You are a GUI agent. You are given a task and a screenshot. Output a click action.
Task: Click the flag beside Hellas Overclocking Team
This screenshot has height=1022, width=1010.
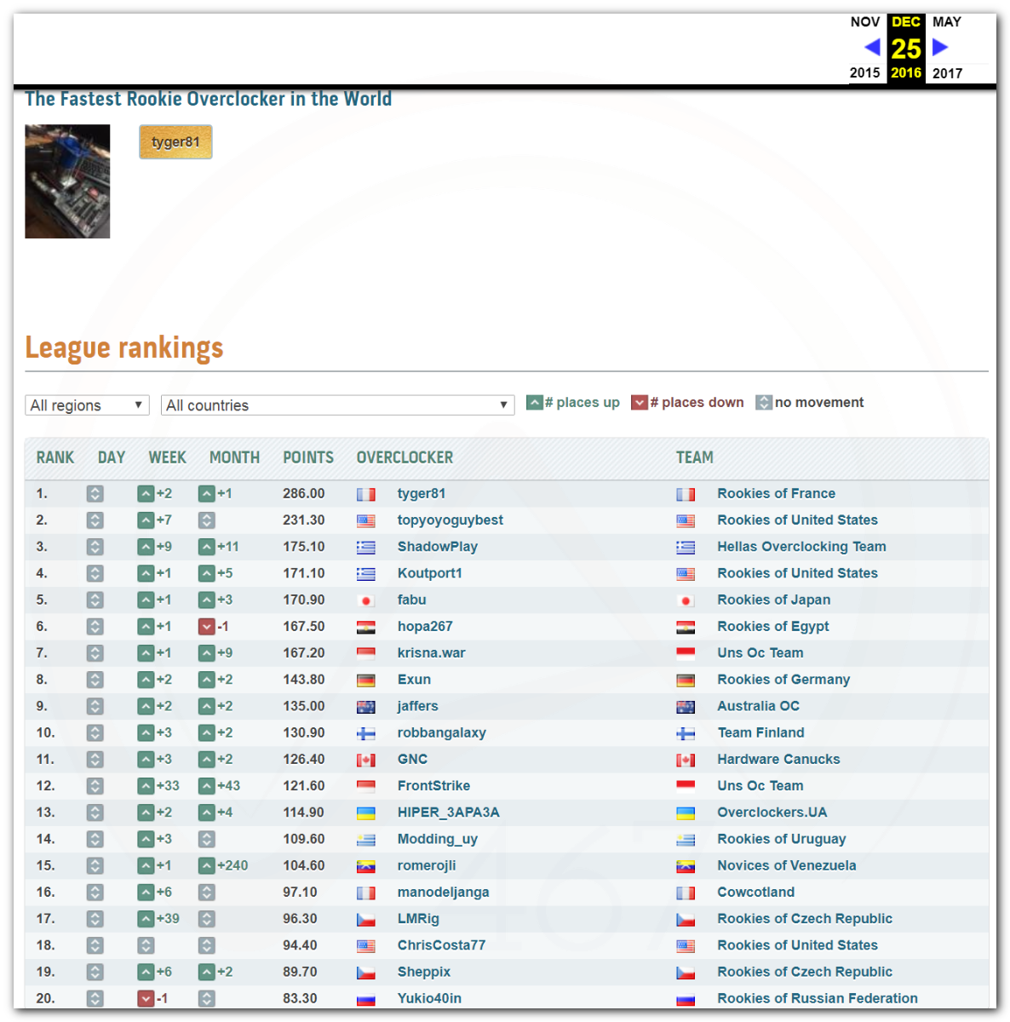pos(686,548)
